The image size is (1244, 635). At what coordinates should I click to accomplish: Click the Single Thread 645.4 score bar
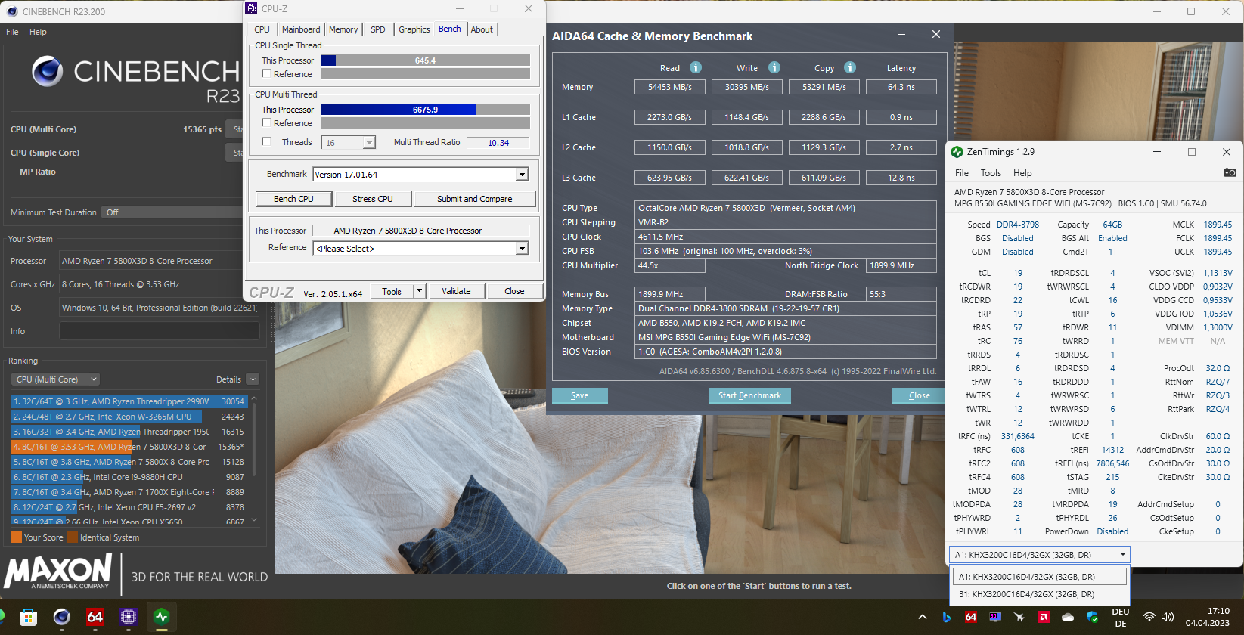(x=425, y=60)
